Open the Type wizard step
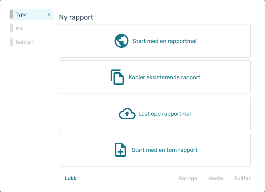The width and height of the screenshot is (265, 192). 31,14
